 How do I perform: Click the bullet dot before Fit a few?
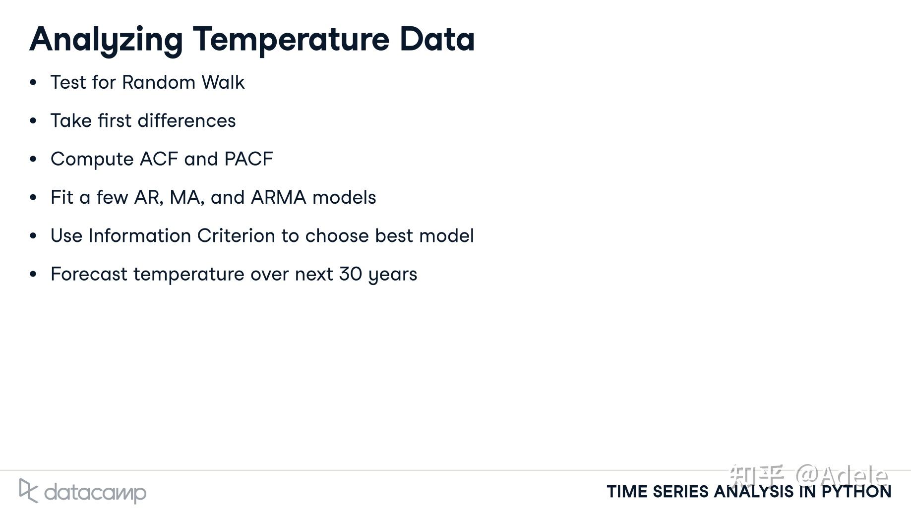[x=33, y=197]
